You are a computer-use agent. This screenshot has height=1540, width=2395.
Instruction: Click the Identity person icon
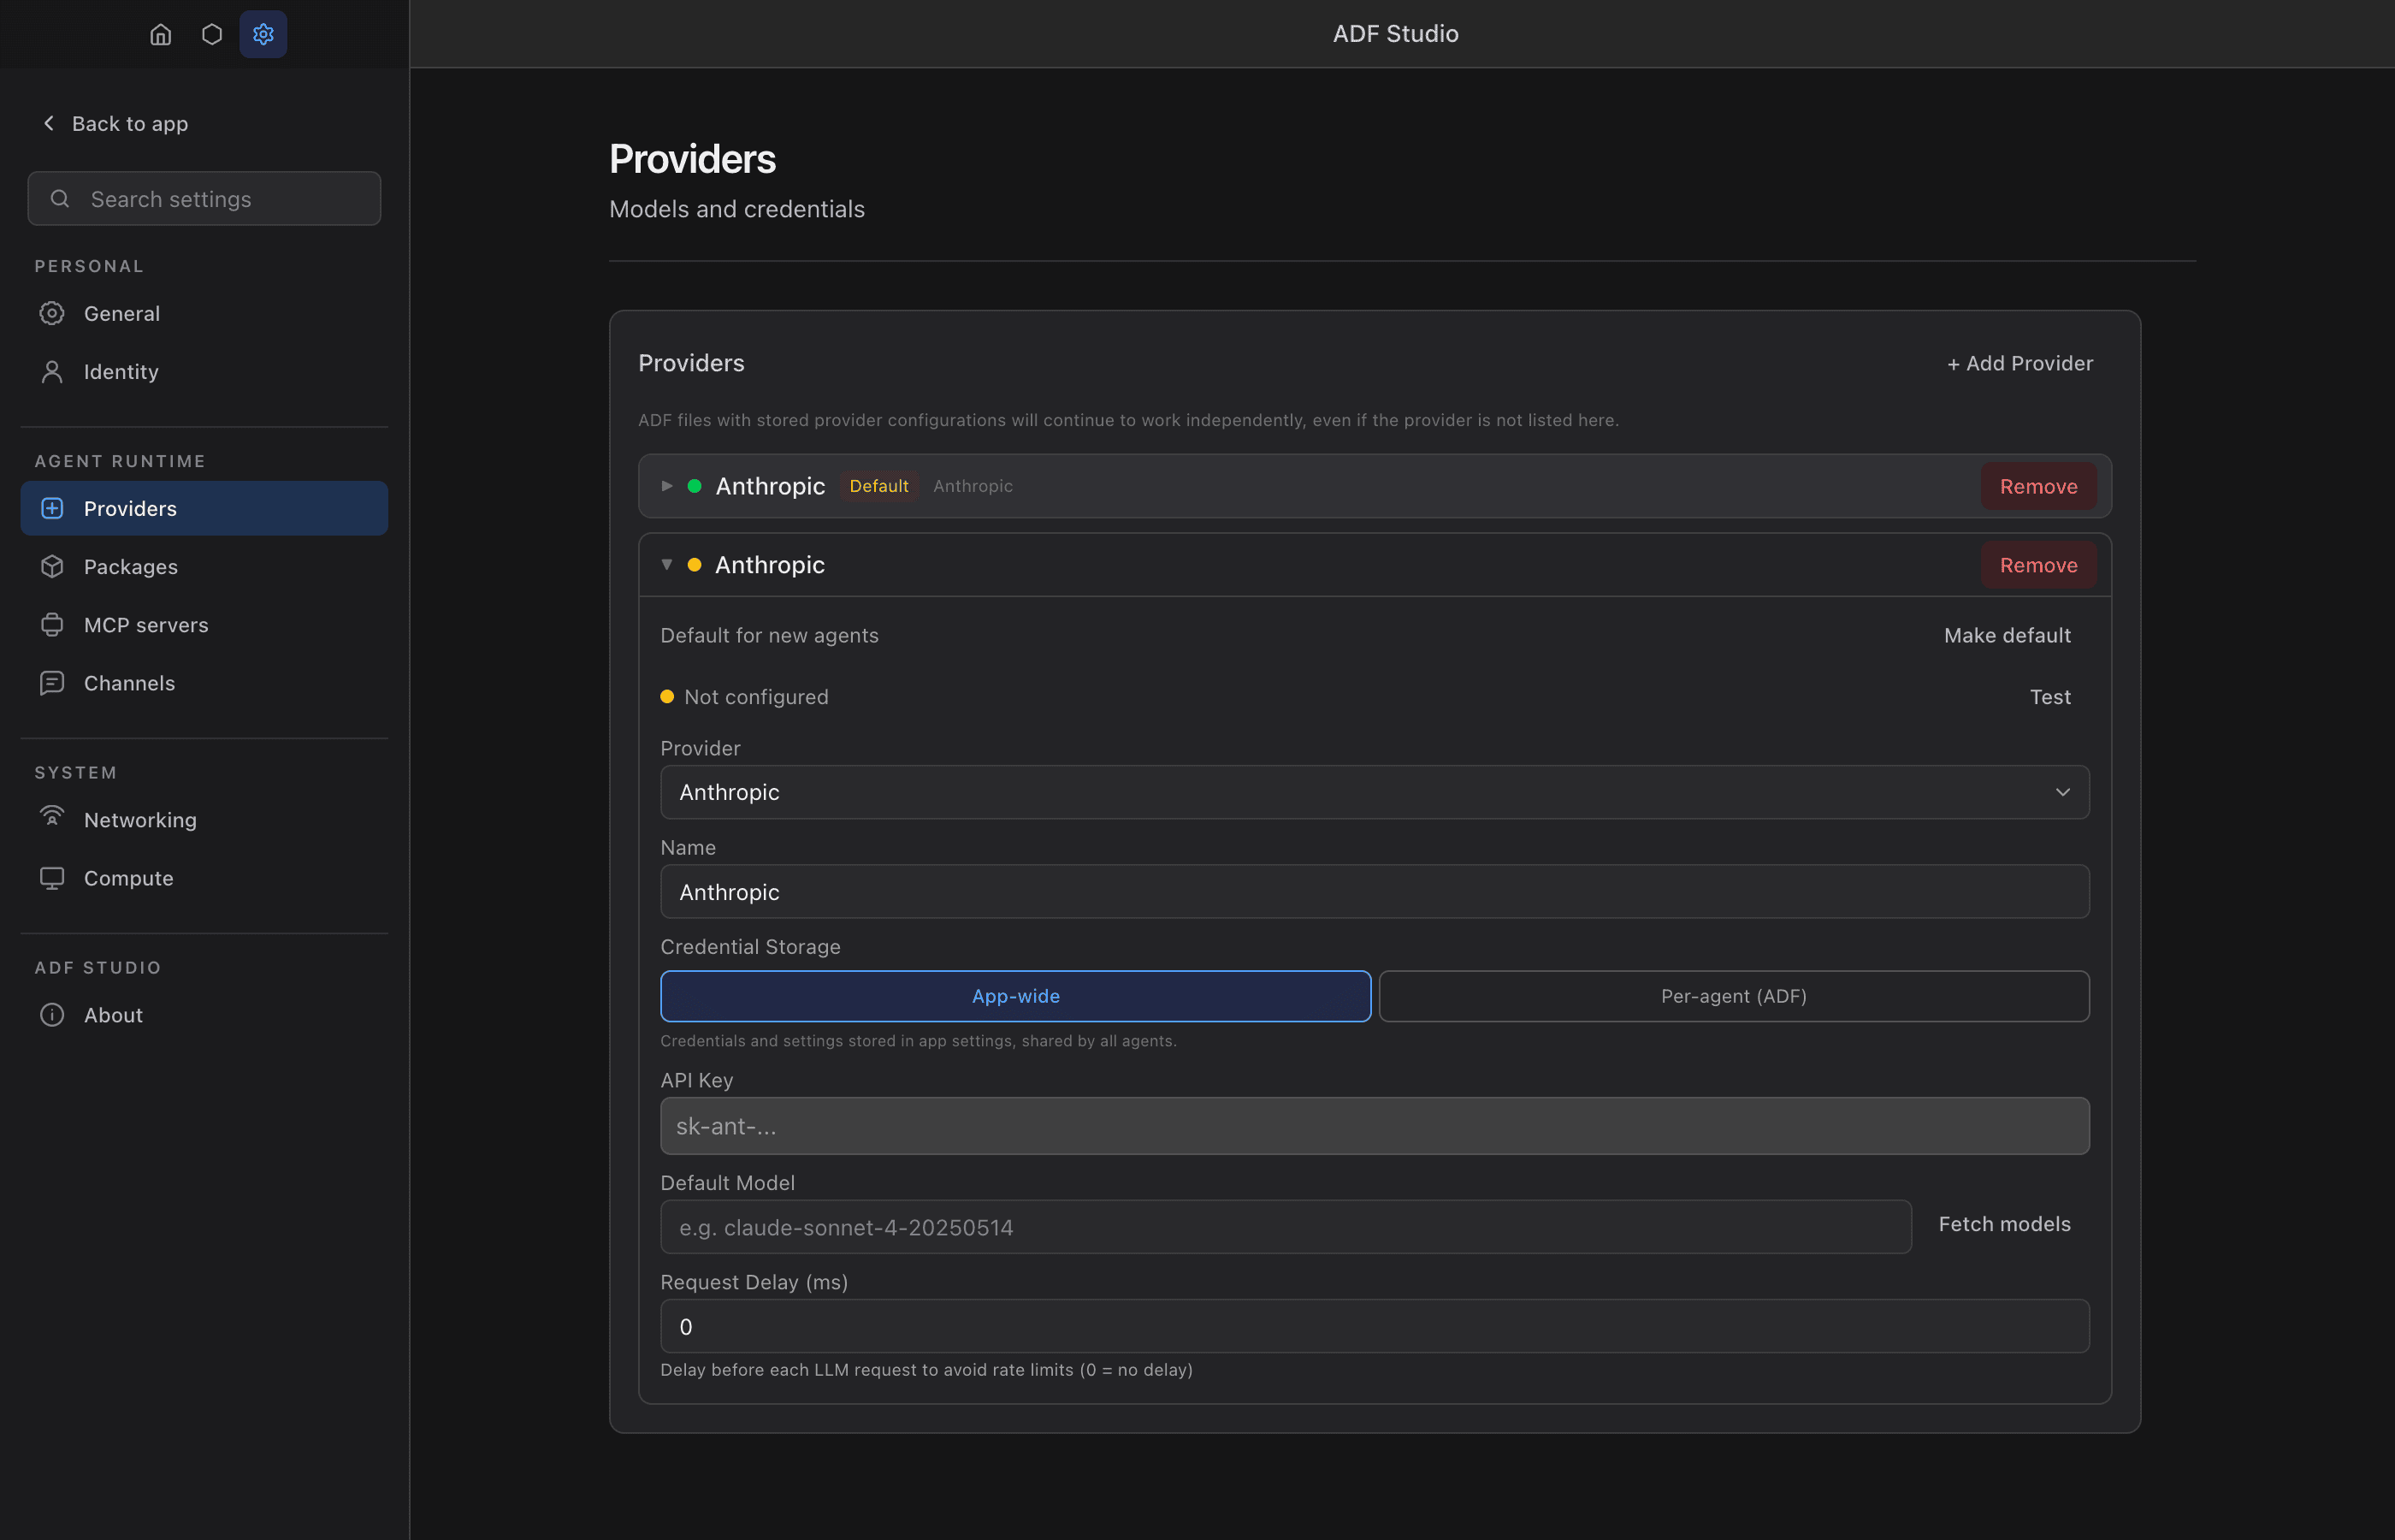[x=52, y=371]
